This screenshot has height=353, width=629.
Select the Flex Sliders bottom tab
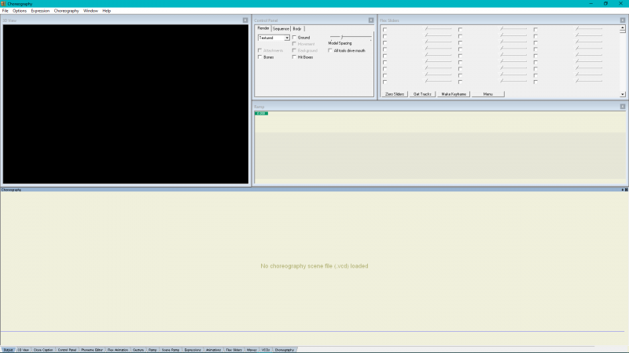[234, 350]
